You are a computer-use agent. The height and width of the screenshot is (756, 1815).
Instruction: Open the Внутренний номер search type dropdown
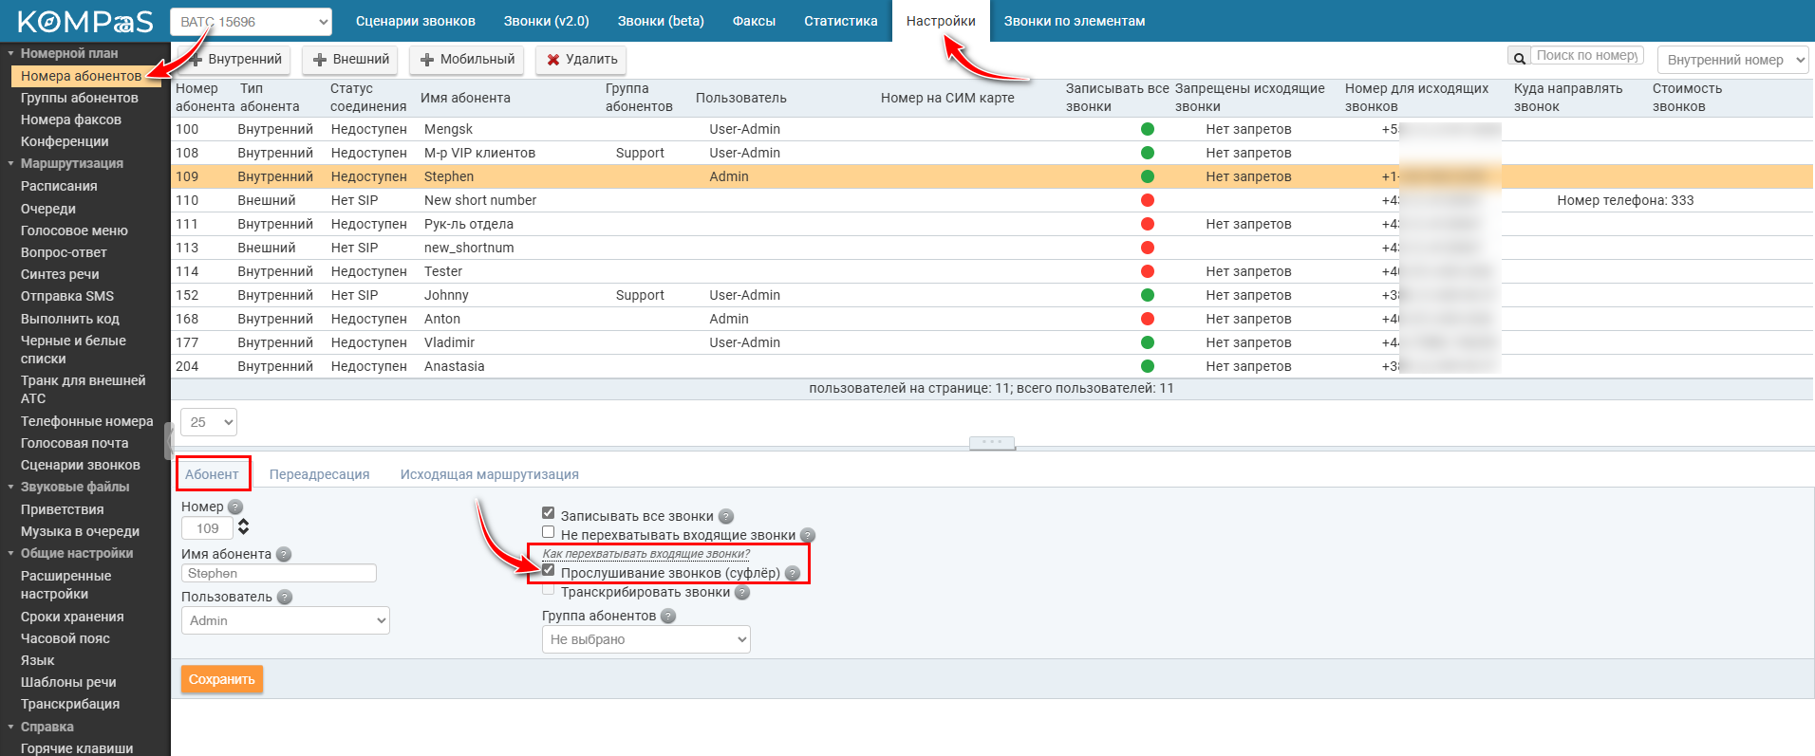[x=1732, y=60]
